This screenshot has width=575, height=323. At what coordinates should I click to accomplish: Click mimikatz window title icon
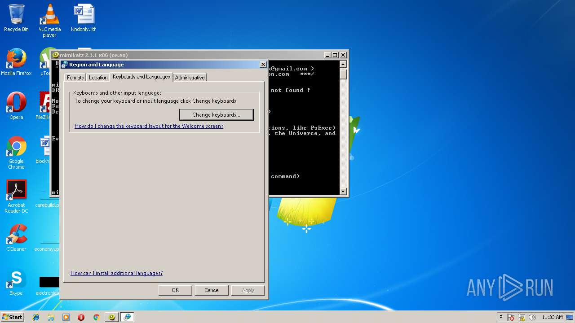56,55
